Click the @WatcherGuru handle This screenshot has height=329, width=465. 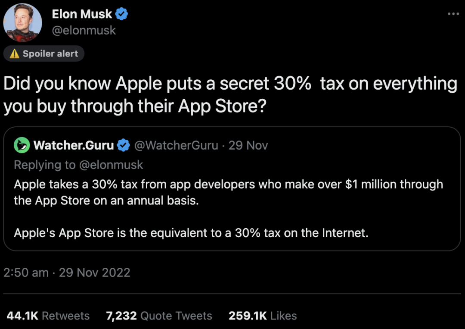pos(176,146)
